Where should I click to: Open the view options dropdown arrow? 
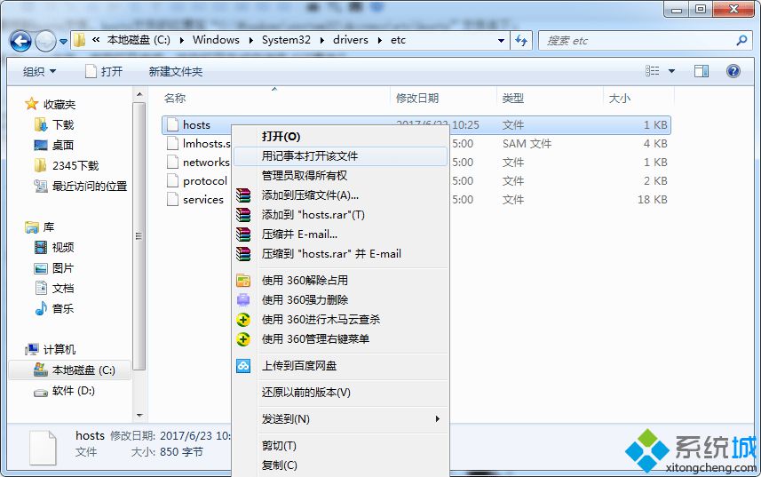pyautogui.click(x=671, y=71)
